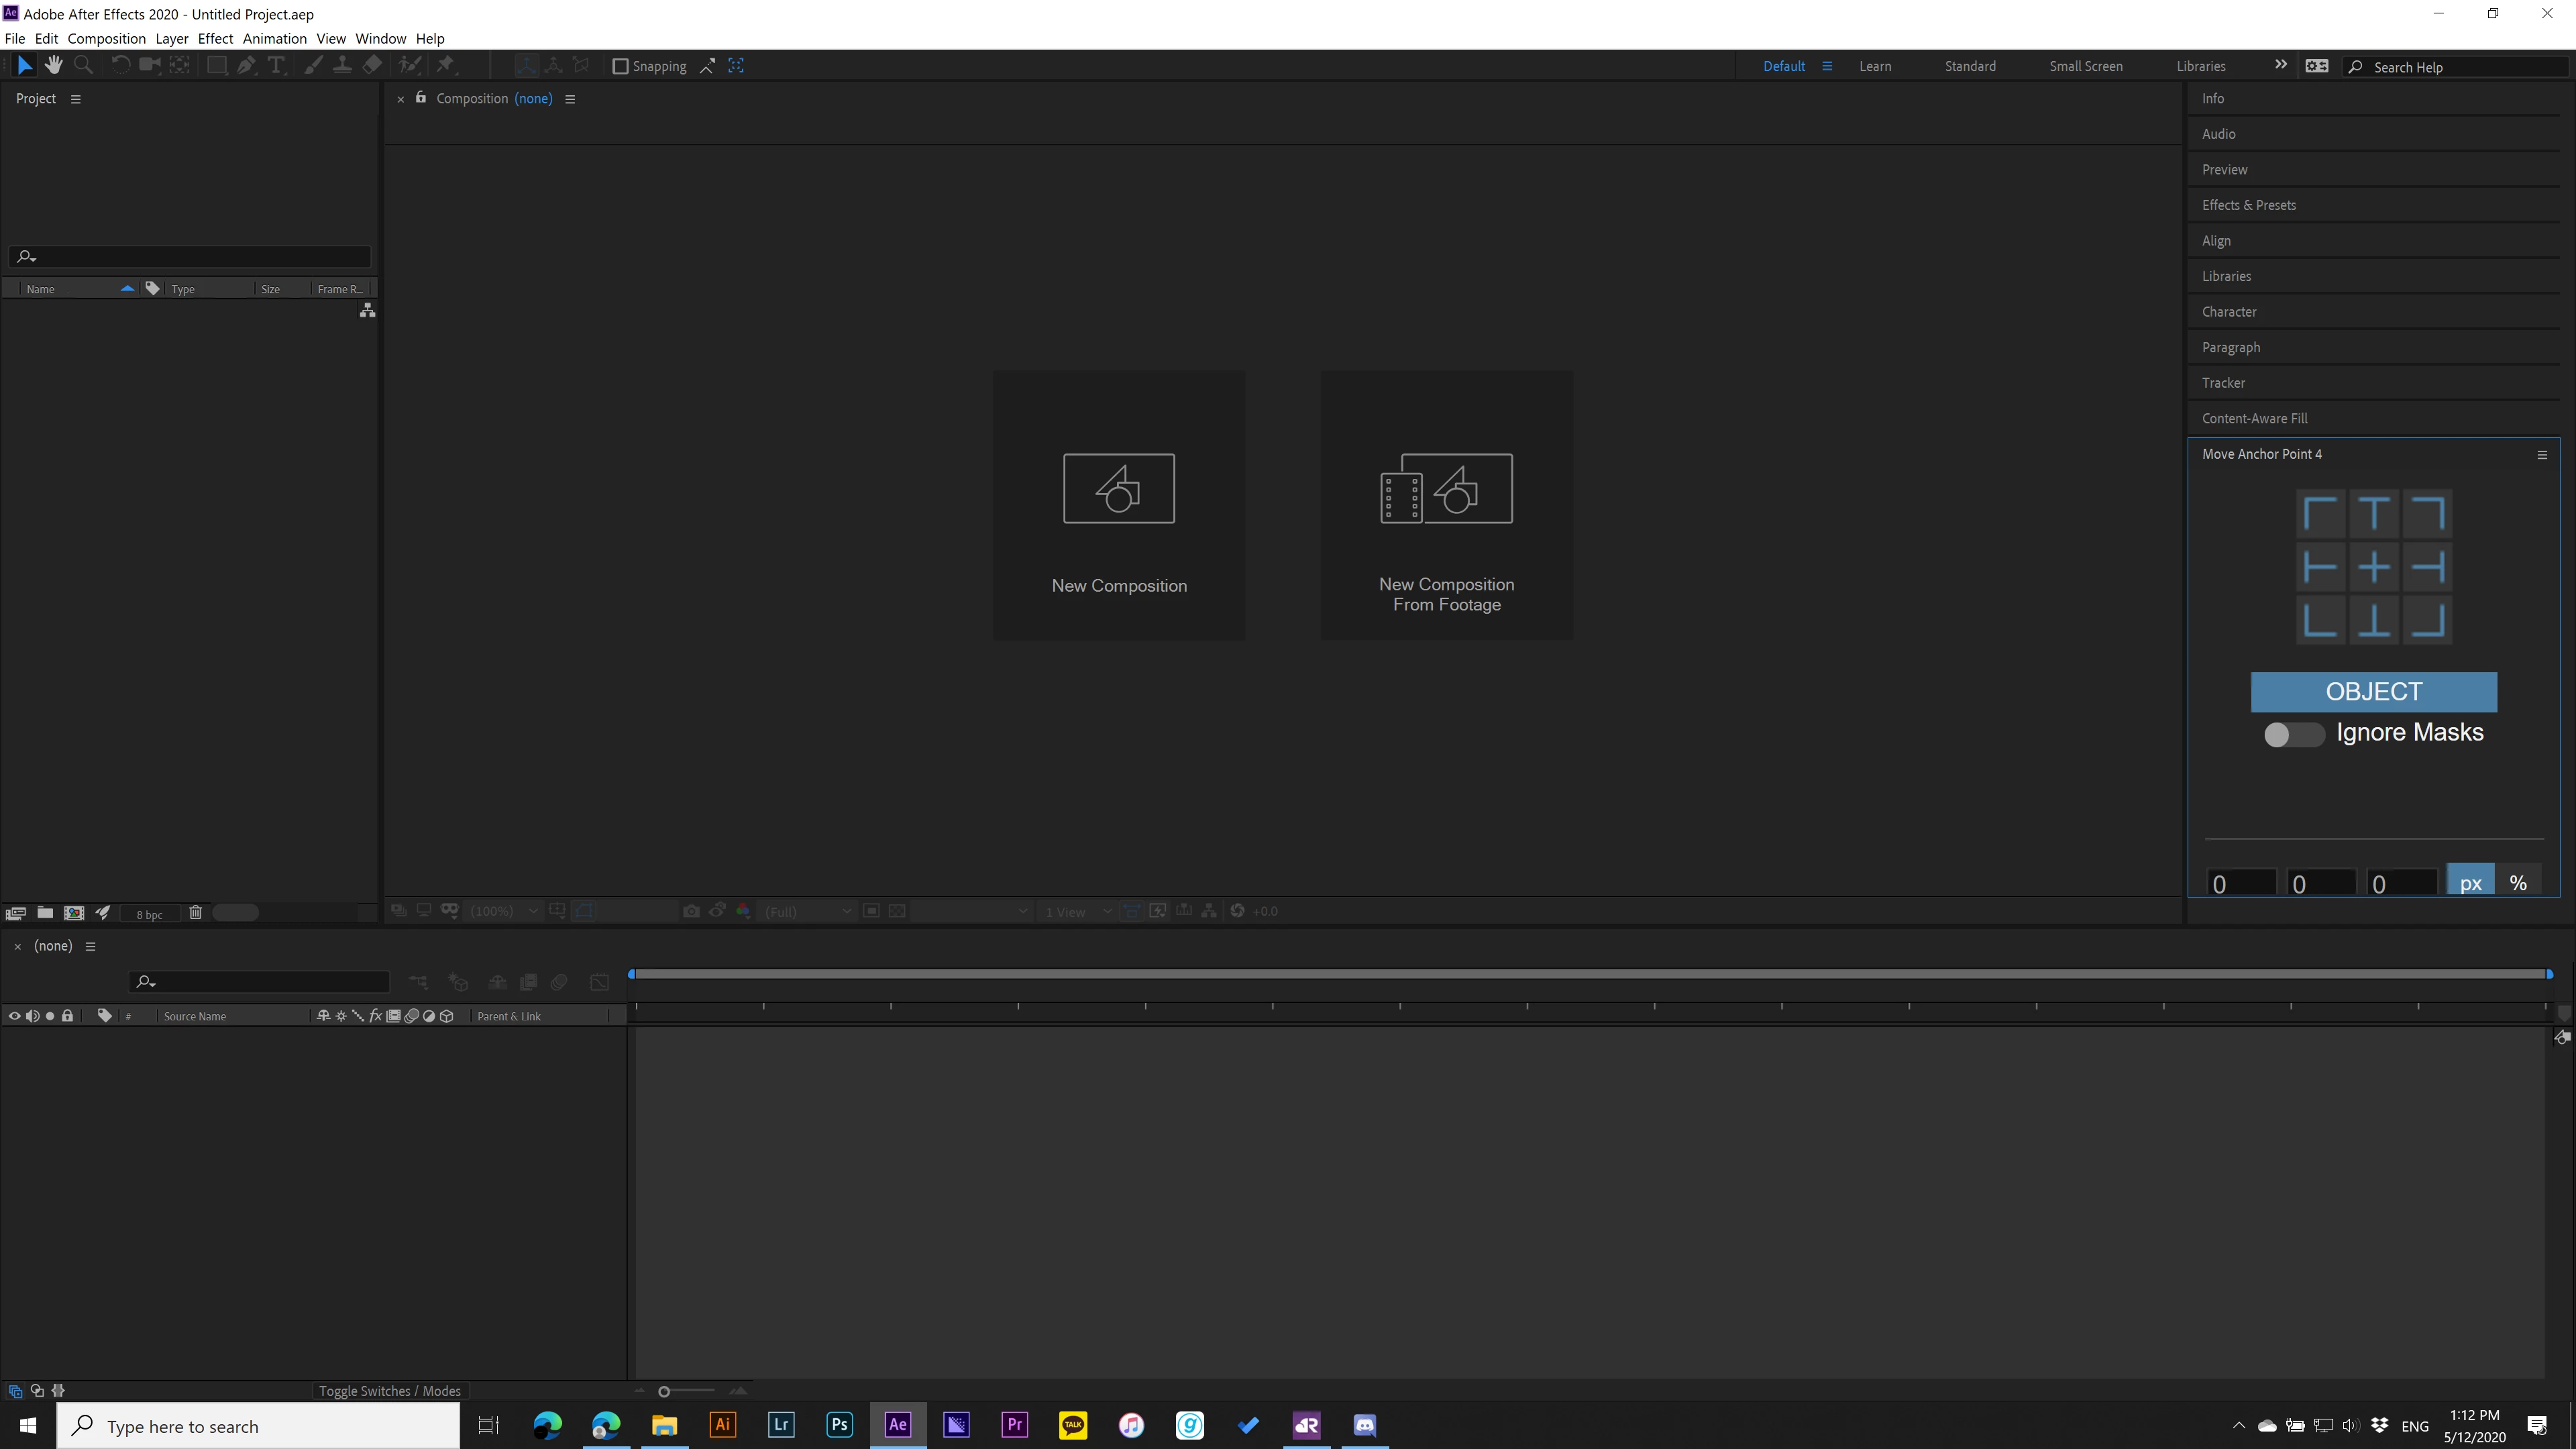
Task: Click the top-left anchor point icon
Action: 2320,514
